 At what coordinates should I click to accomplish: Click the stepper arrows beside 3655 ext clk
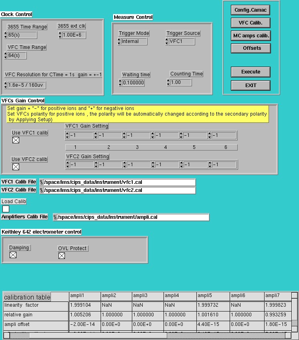tap(60, 35)
